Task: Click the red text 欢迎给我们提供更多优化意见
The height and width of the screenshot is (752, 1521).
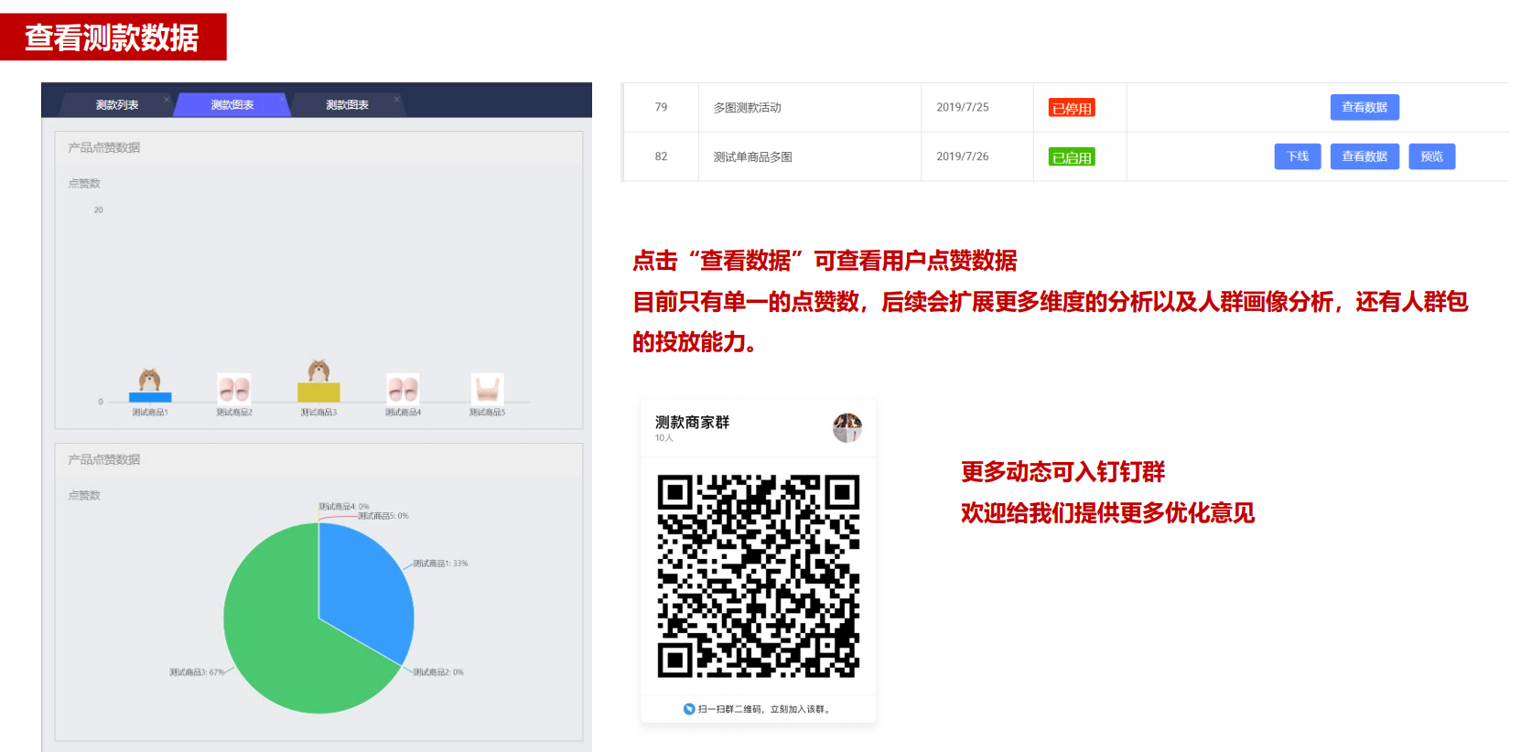Action: pyautogui.click(x=1107, y=513)
